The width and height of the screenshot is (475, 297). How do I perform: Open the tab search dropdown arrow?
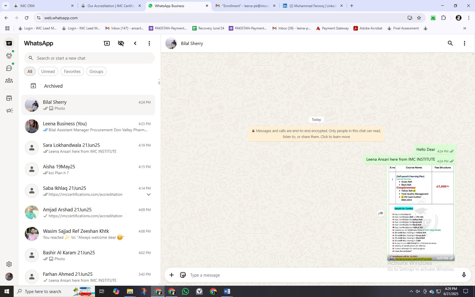pyautogui.click(x=6, y=6)
